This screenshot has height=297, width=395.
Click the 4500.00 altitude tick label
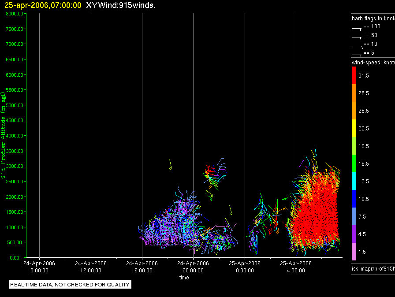[15, 120]
